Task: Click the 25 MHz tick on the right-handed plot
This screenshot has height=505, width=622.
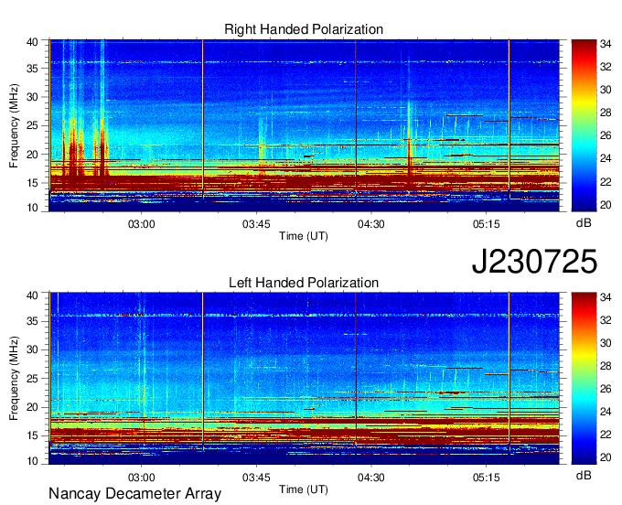Action: point(33,125)
